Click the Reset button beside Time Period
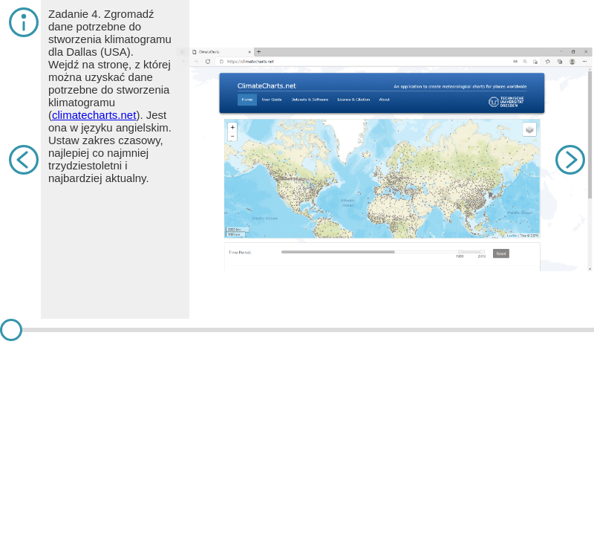594x535 pixels. click(x=500, y=253)
